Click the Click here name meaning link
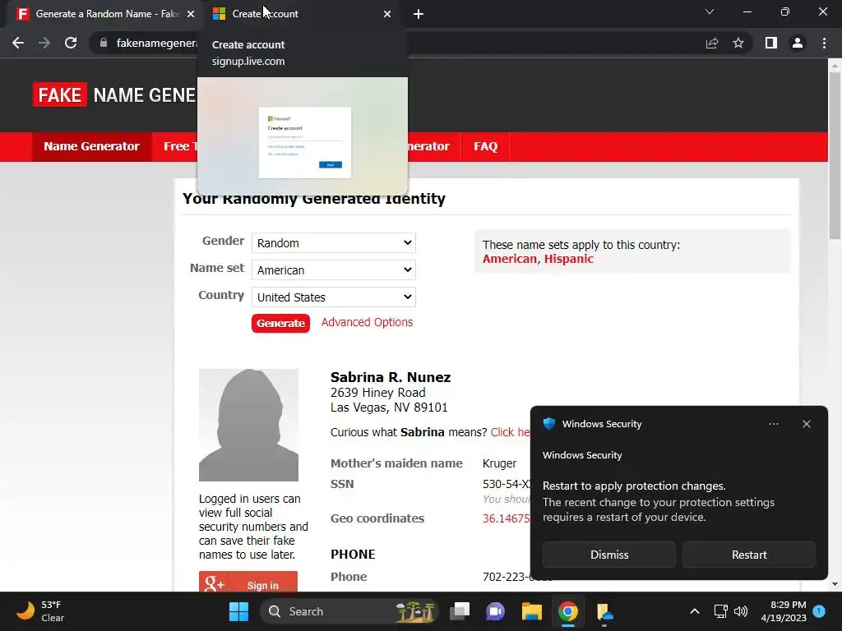The width and height of the screenshot is (842, 631). pyautogui.click(x=510, y=432)
